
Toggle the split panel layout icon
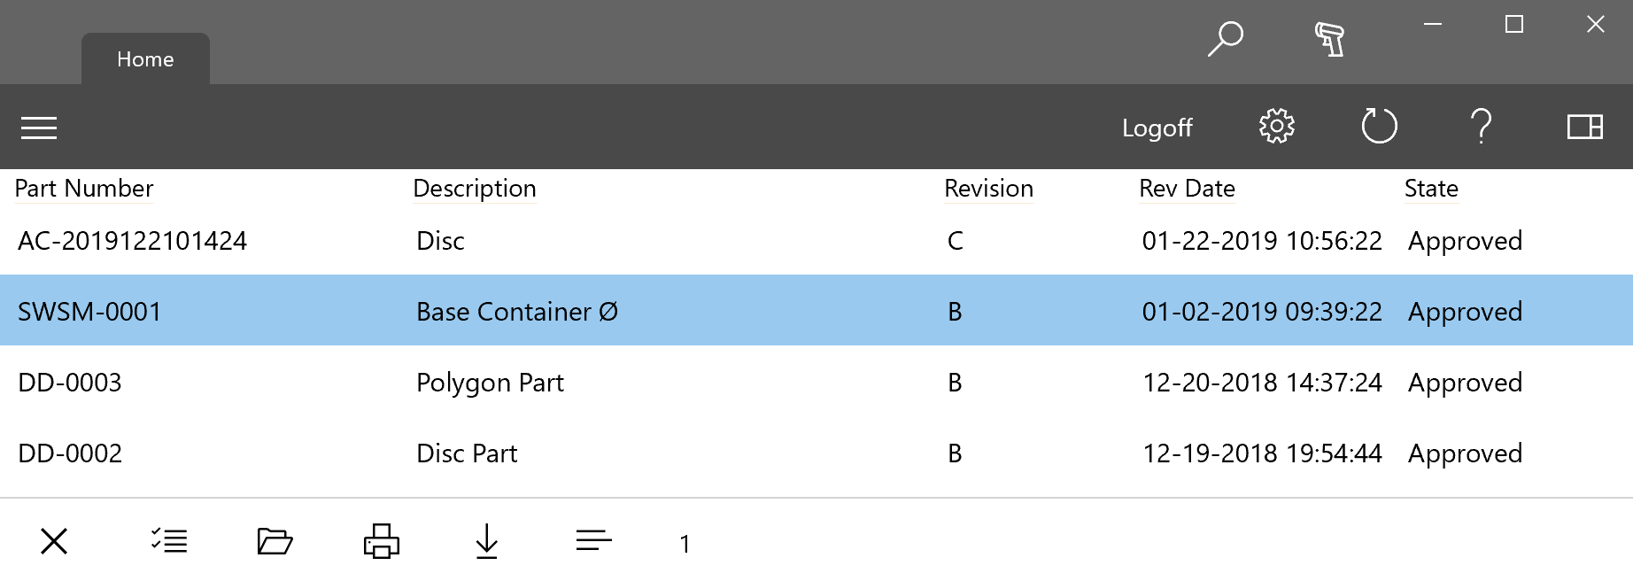click(x=1585, y=127)
